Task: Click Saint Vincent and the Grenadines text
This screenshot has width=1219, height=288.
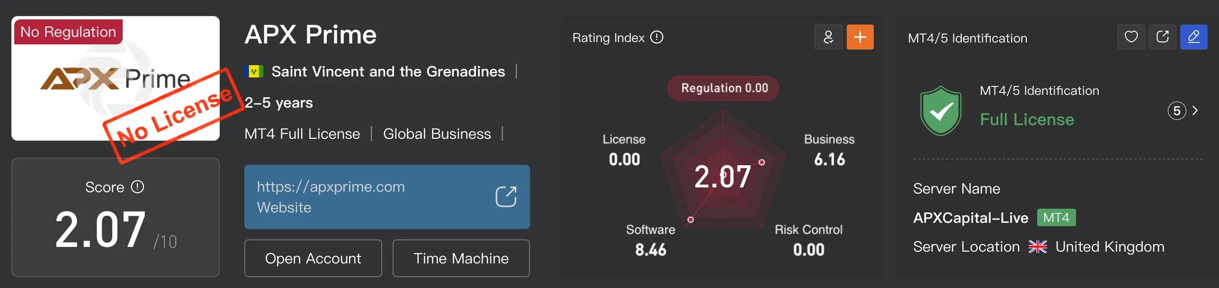Action: 388,72
